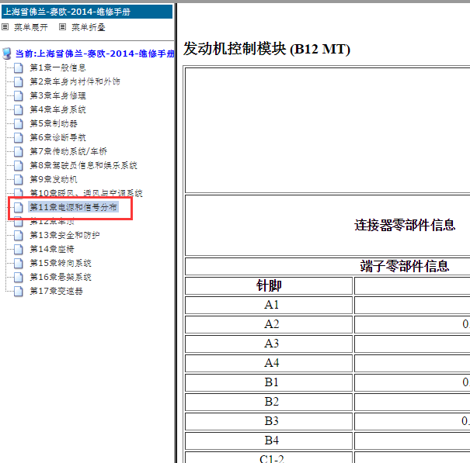Open chapter 第13章安全和防护
Viewport: 470px width, 463px height.
click(64, 235)
